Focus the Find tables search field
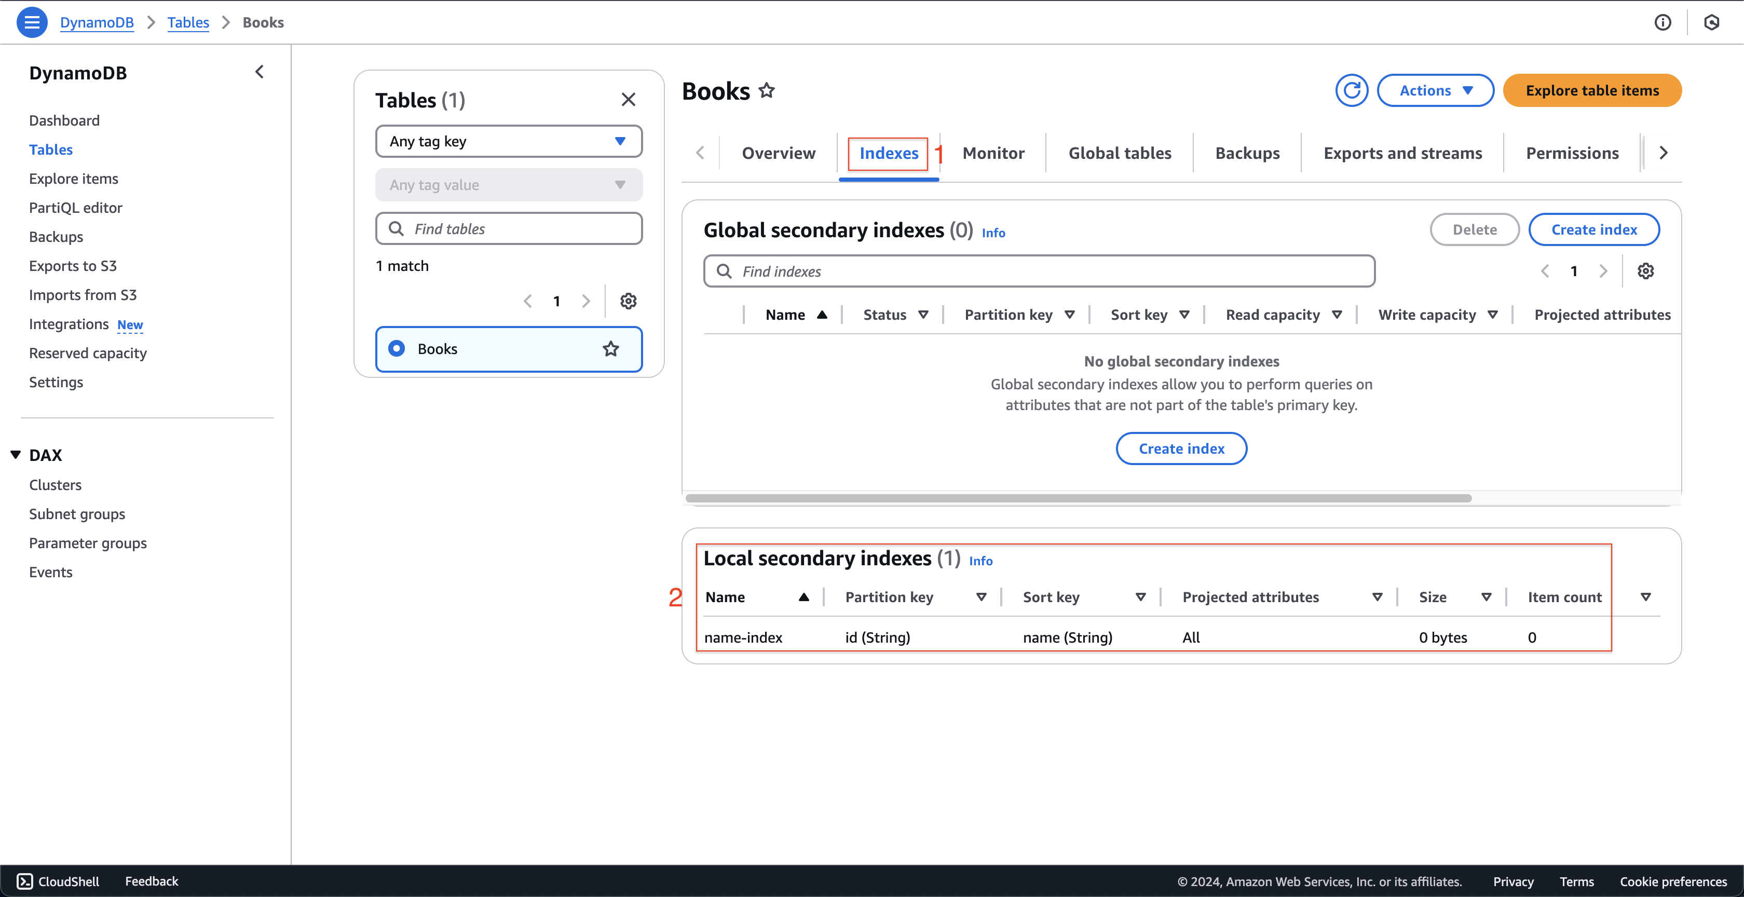Image resolution: width=1744 pixels, height=897 pixels. [x=509, y=228]
